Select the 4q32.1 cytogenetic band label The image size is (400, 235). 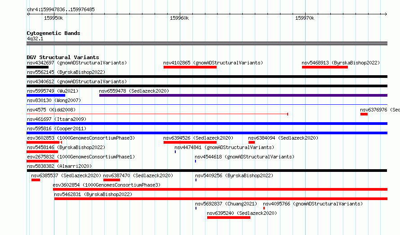click(35, 38)
